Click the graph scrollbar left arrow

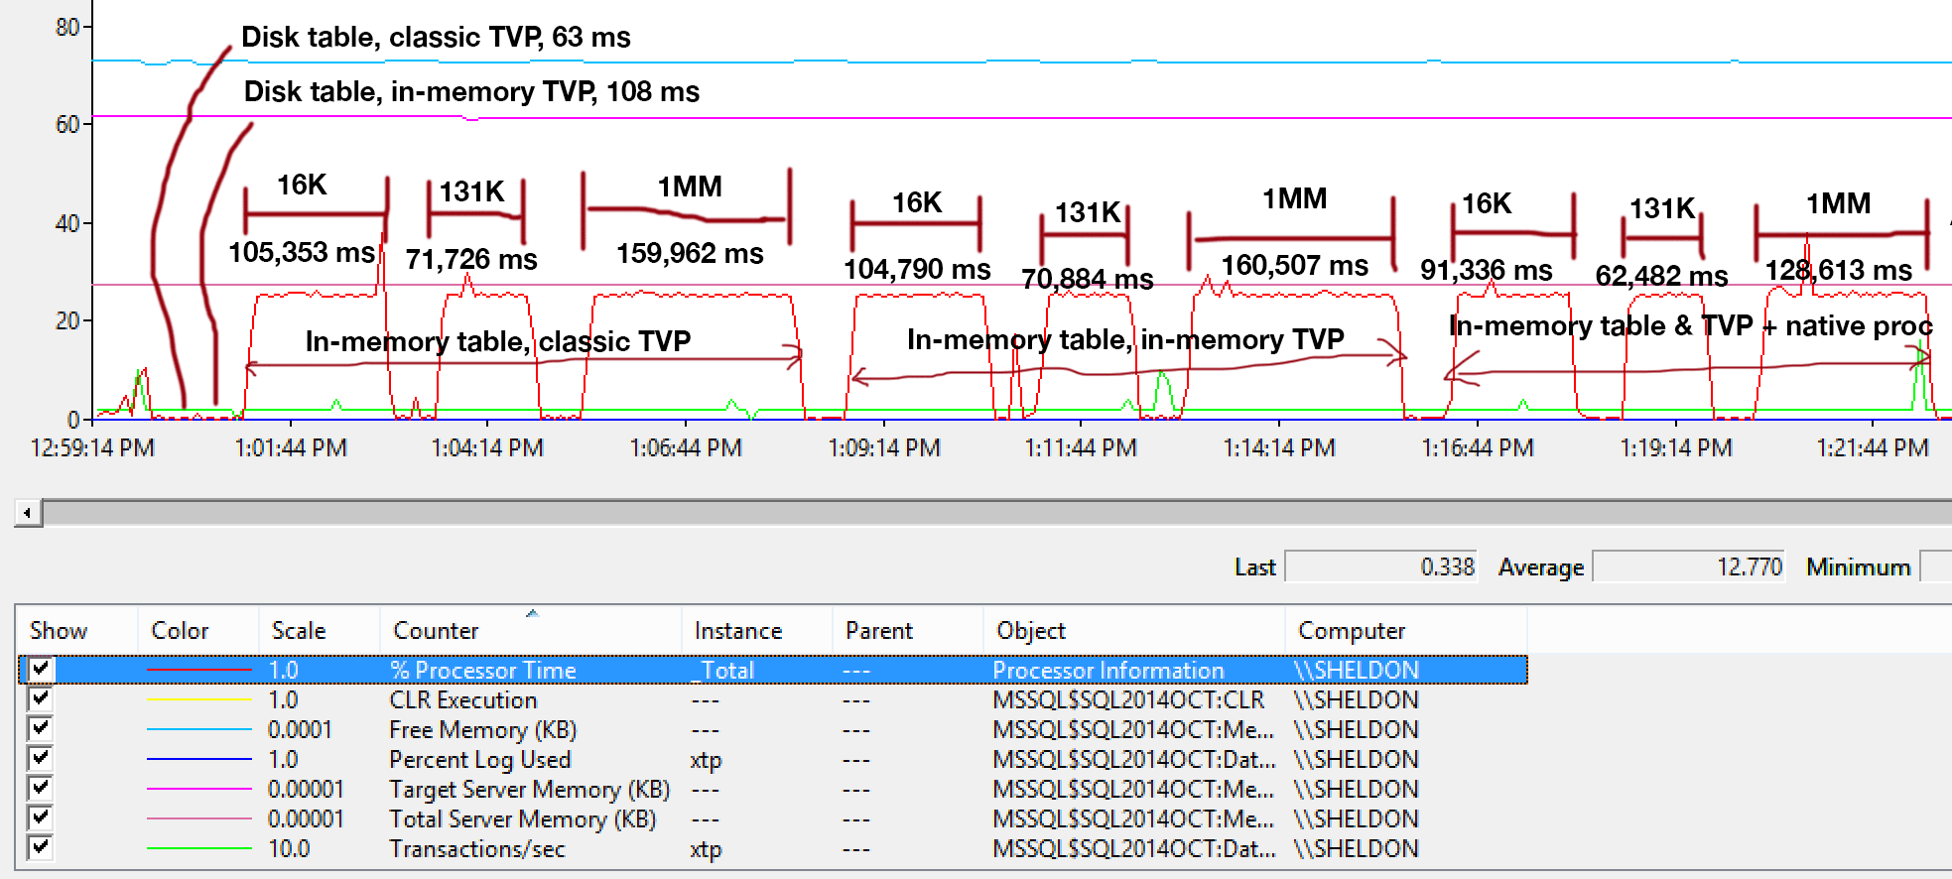(27, 513)
